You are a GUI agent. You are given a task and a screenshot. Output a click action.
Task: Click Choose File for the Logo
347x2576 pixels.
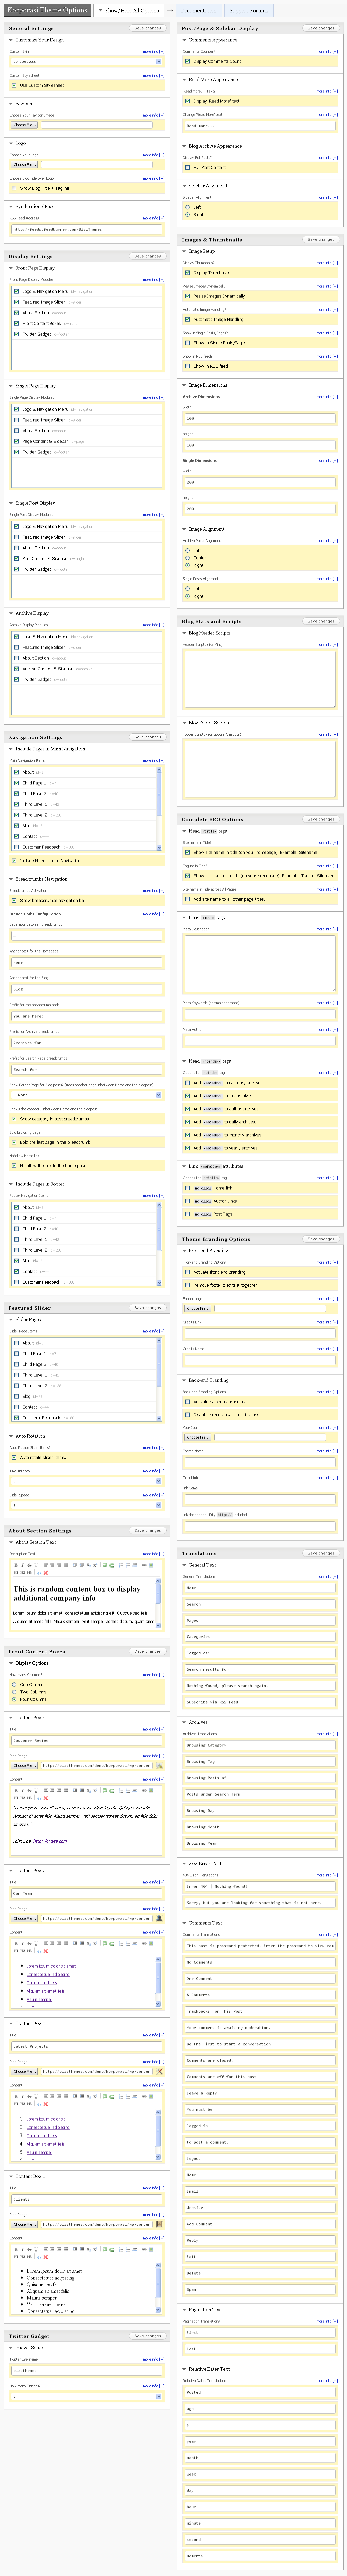point(24,165)
